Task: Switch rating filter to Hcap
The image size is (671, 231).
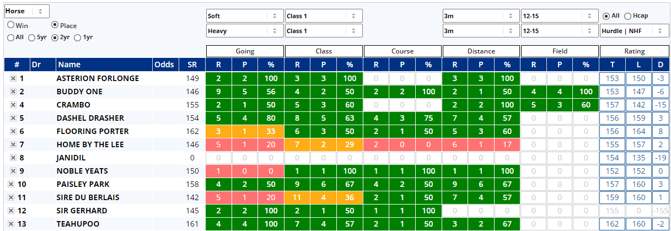Action: (x=628, y=16)
